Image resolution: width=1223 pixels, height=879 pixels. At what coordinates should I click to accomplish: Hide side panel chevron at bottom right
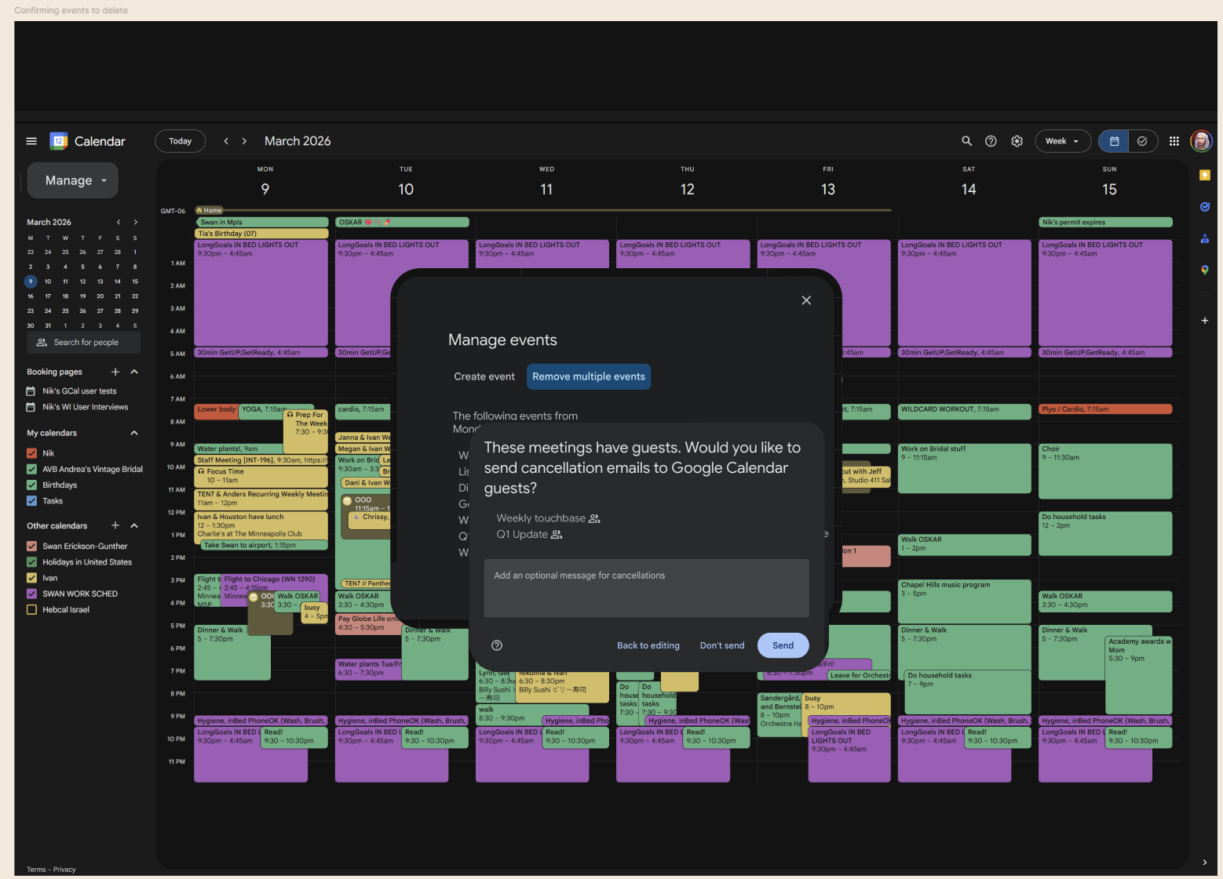click(x=1205, y=862)
